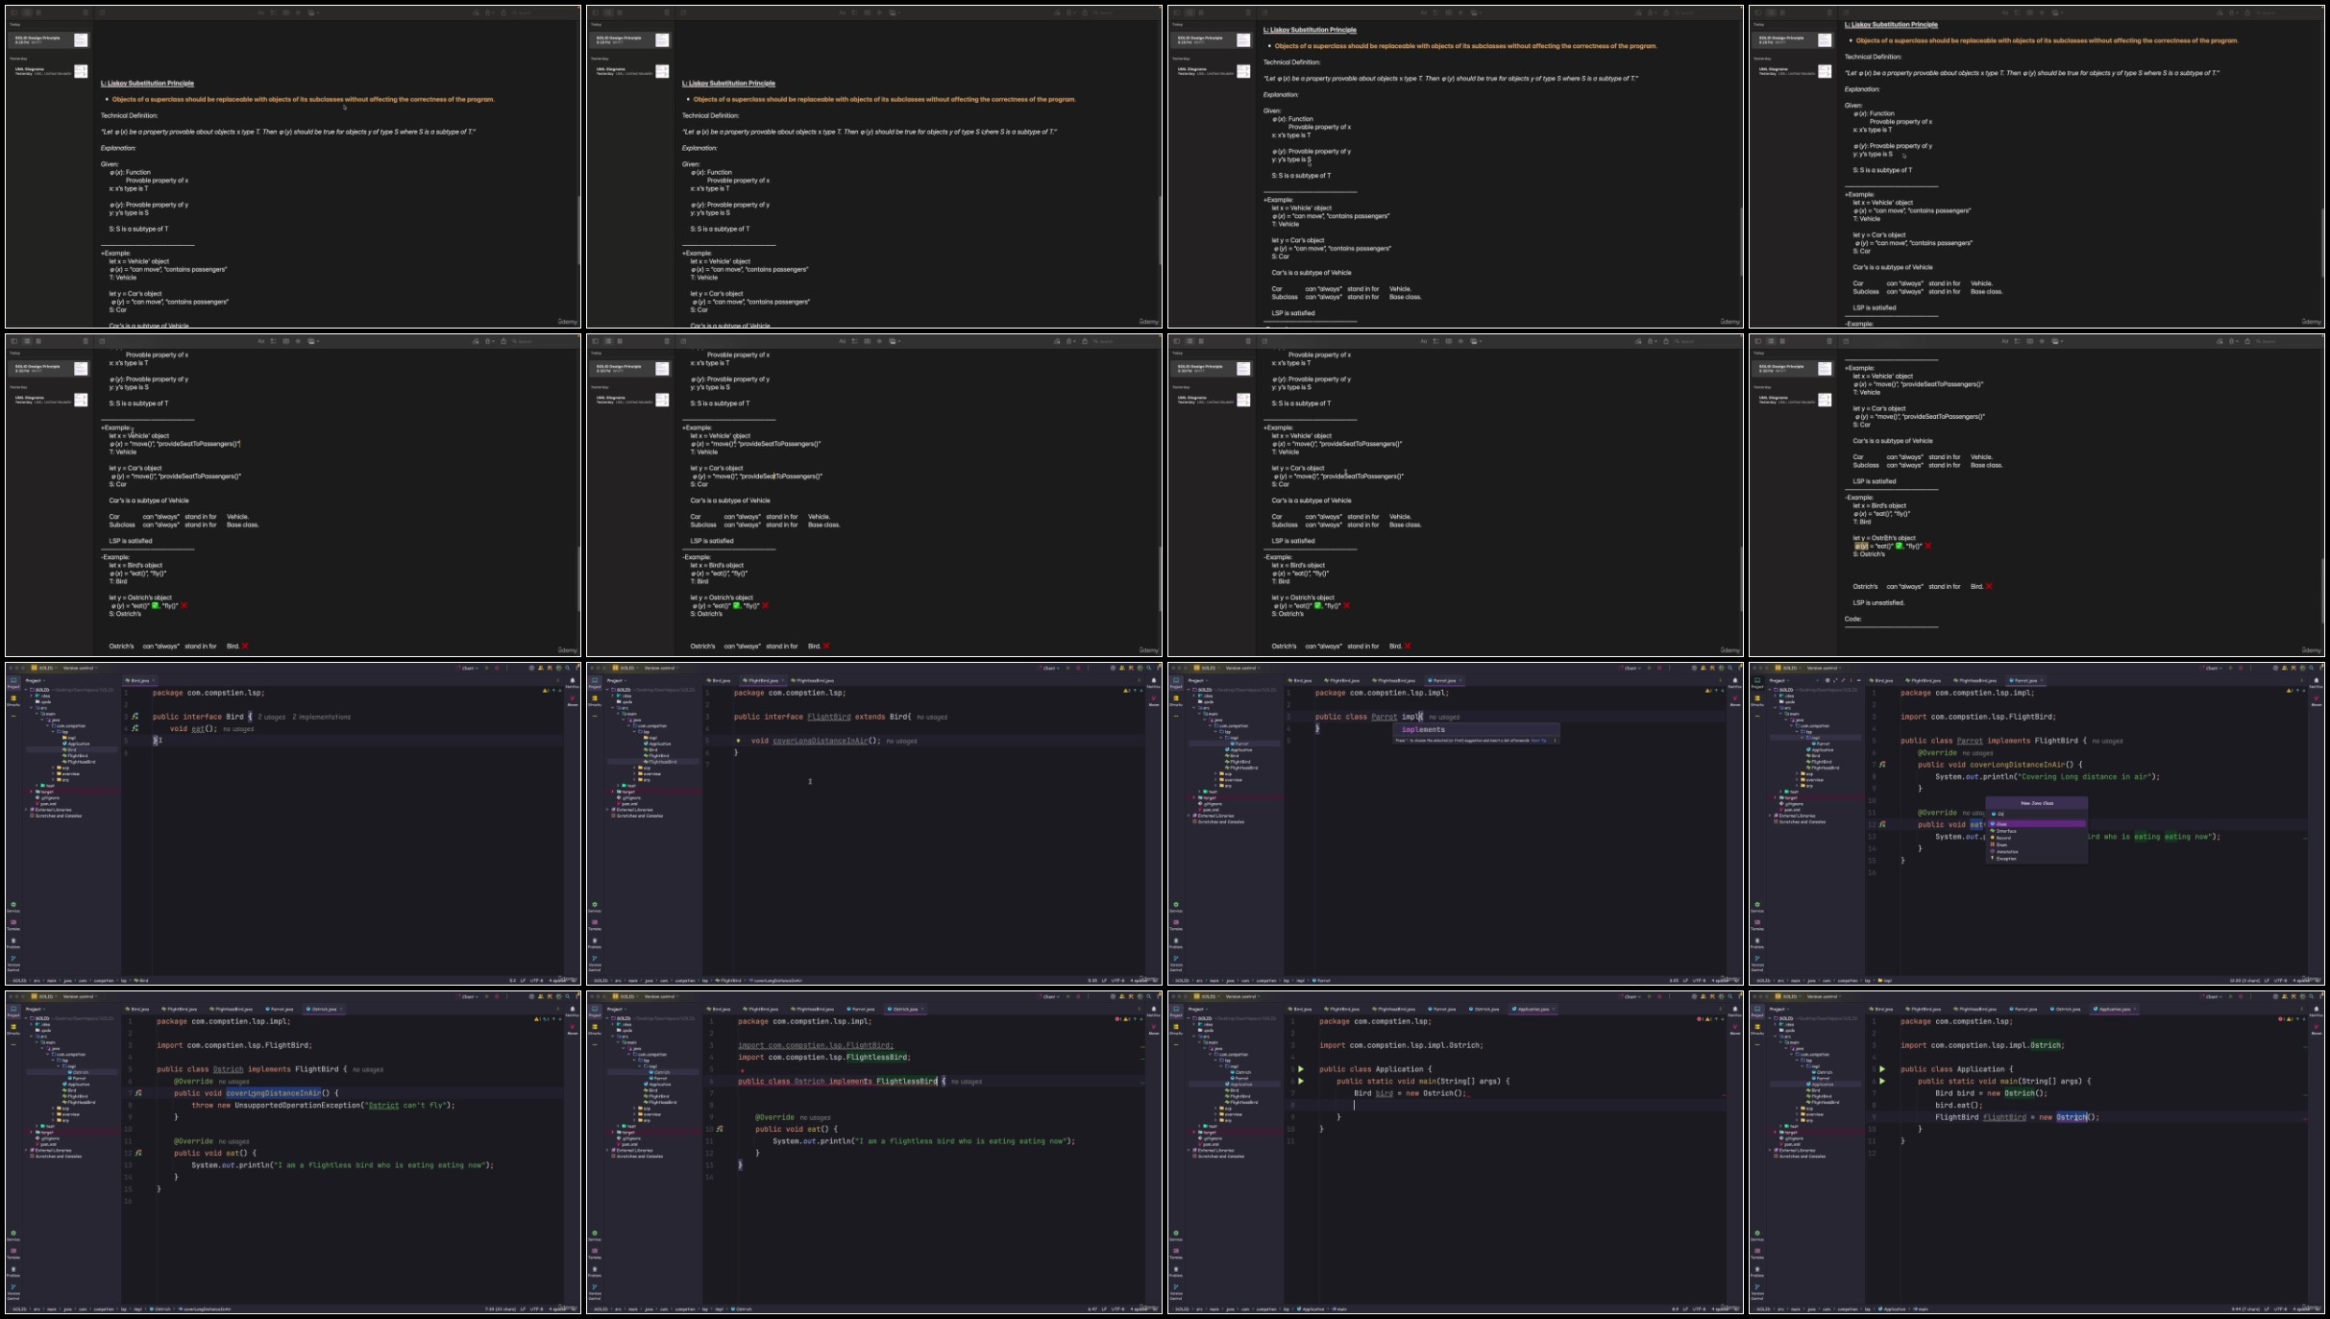
Task: Click override icon beside eat() in "implements FlightlessBird" frame
Action: 719,1129
